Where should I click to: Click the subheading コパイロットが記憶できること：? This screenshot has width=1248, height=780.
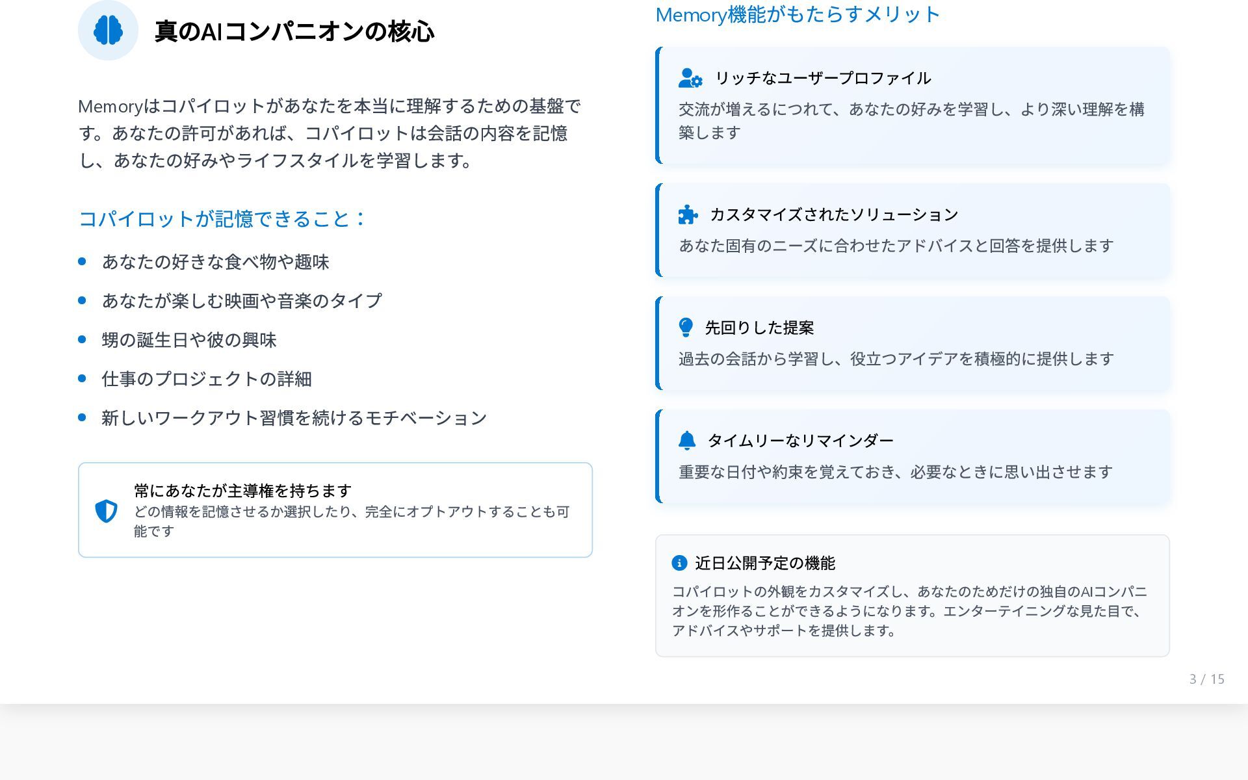click(x=223, y=218)
